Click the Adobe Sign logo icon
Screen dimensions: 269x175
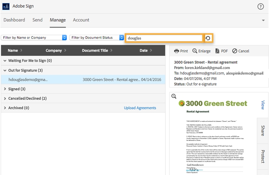6,6
